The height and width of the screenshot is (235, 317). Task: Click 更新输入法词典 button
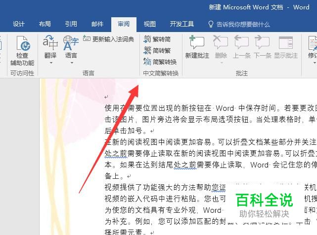(109, 39)
